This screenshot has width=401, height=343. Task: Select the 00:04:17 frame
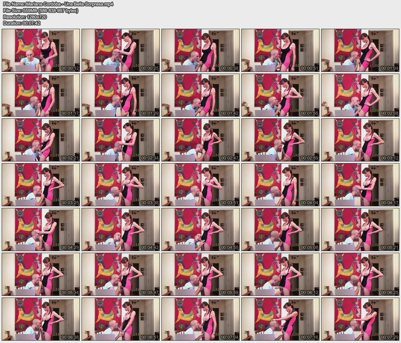[x=360, y=185]
